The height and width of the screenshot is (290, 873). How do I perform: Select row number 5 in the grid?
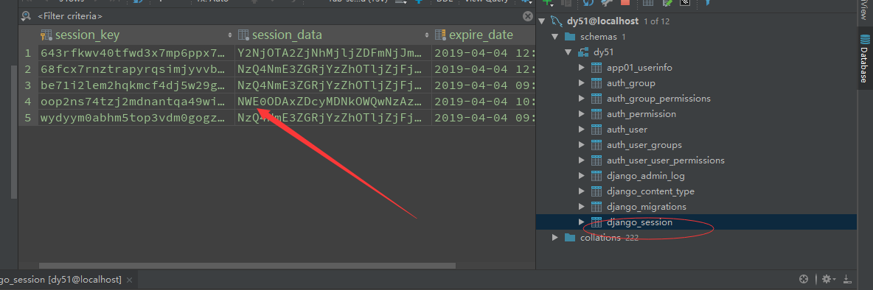click(28, 118)
